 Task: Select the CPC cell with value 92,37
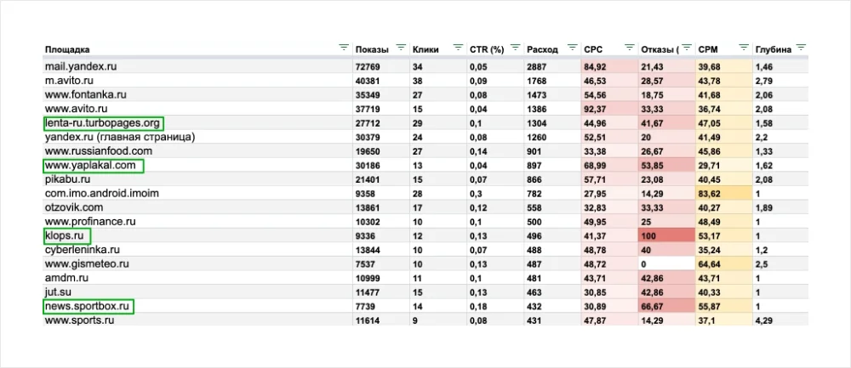tap(609, 109)
